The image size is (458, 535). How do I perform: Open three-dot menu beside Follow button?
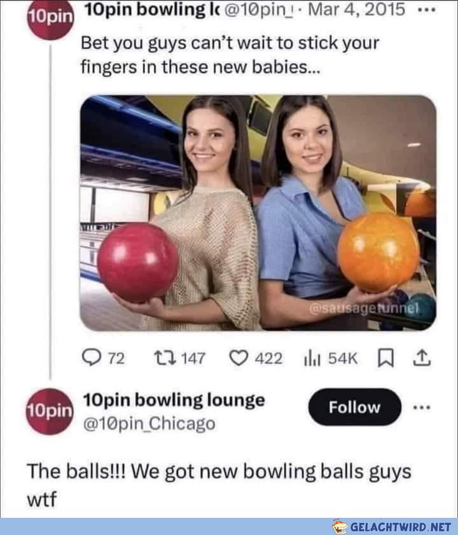pos(422,407)
